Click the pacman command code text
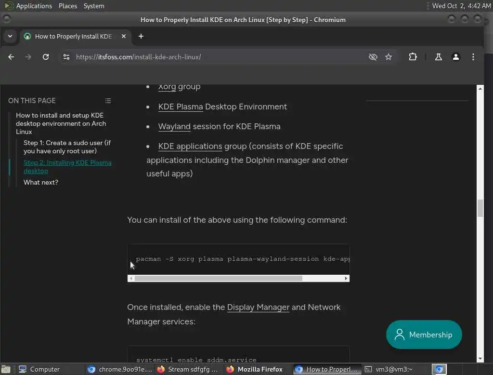The width and height of the screenshot is (493, 375). [243, 259]
